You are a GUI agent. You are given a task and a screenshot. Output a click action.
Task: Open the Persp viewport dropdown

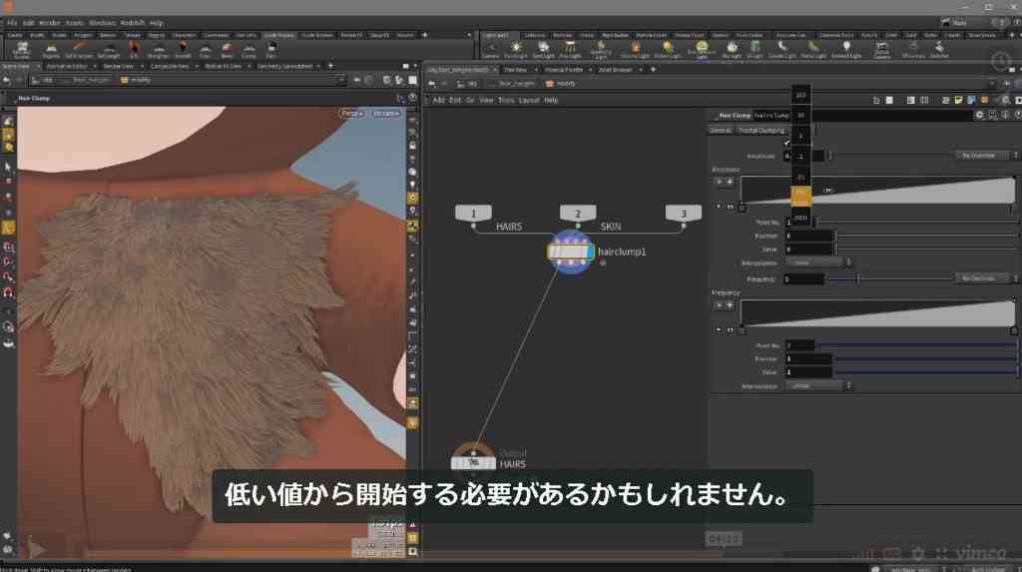(352, 114)
